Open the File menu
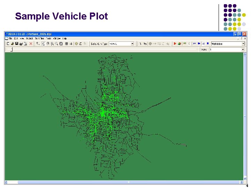This screenshot has height=188, width=251. tap(10, 39)
